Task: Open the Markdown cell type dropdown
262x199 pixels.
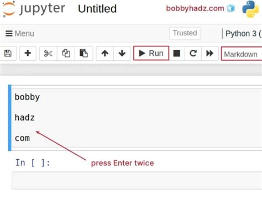Action: pyautogui.click(x=242, y=54)
